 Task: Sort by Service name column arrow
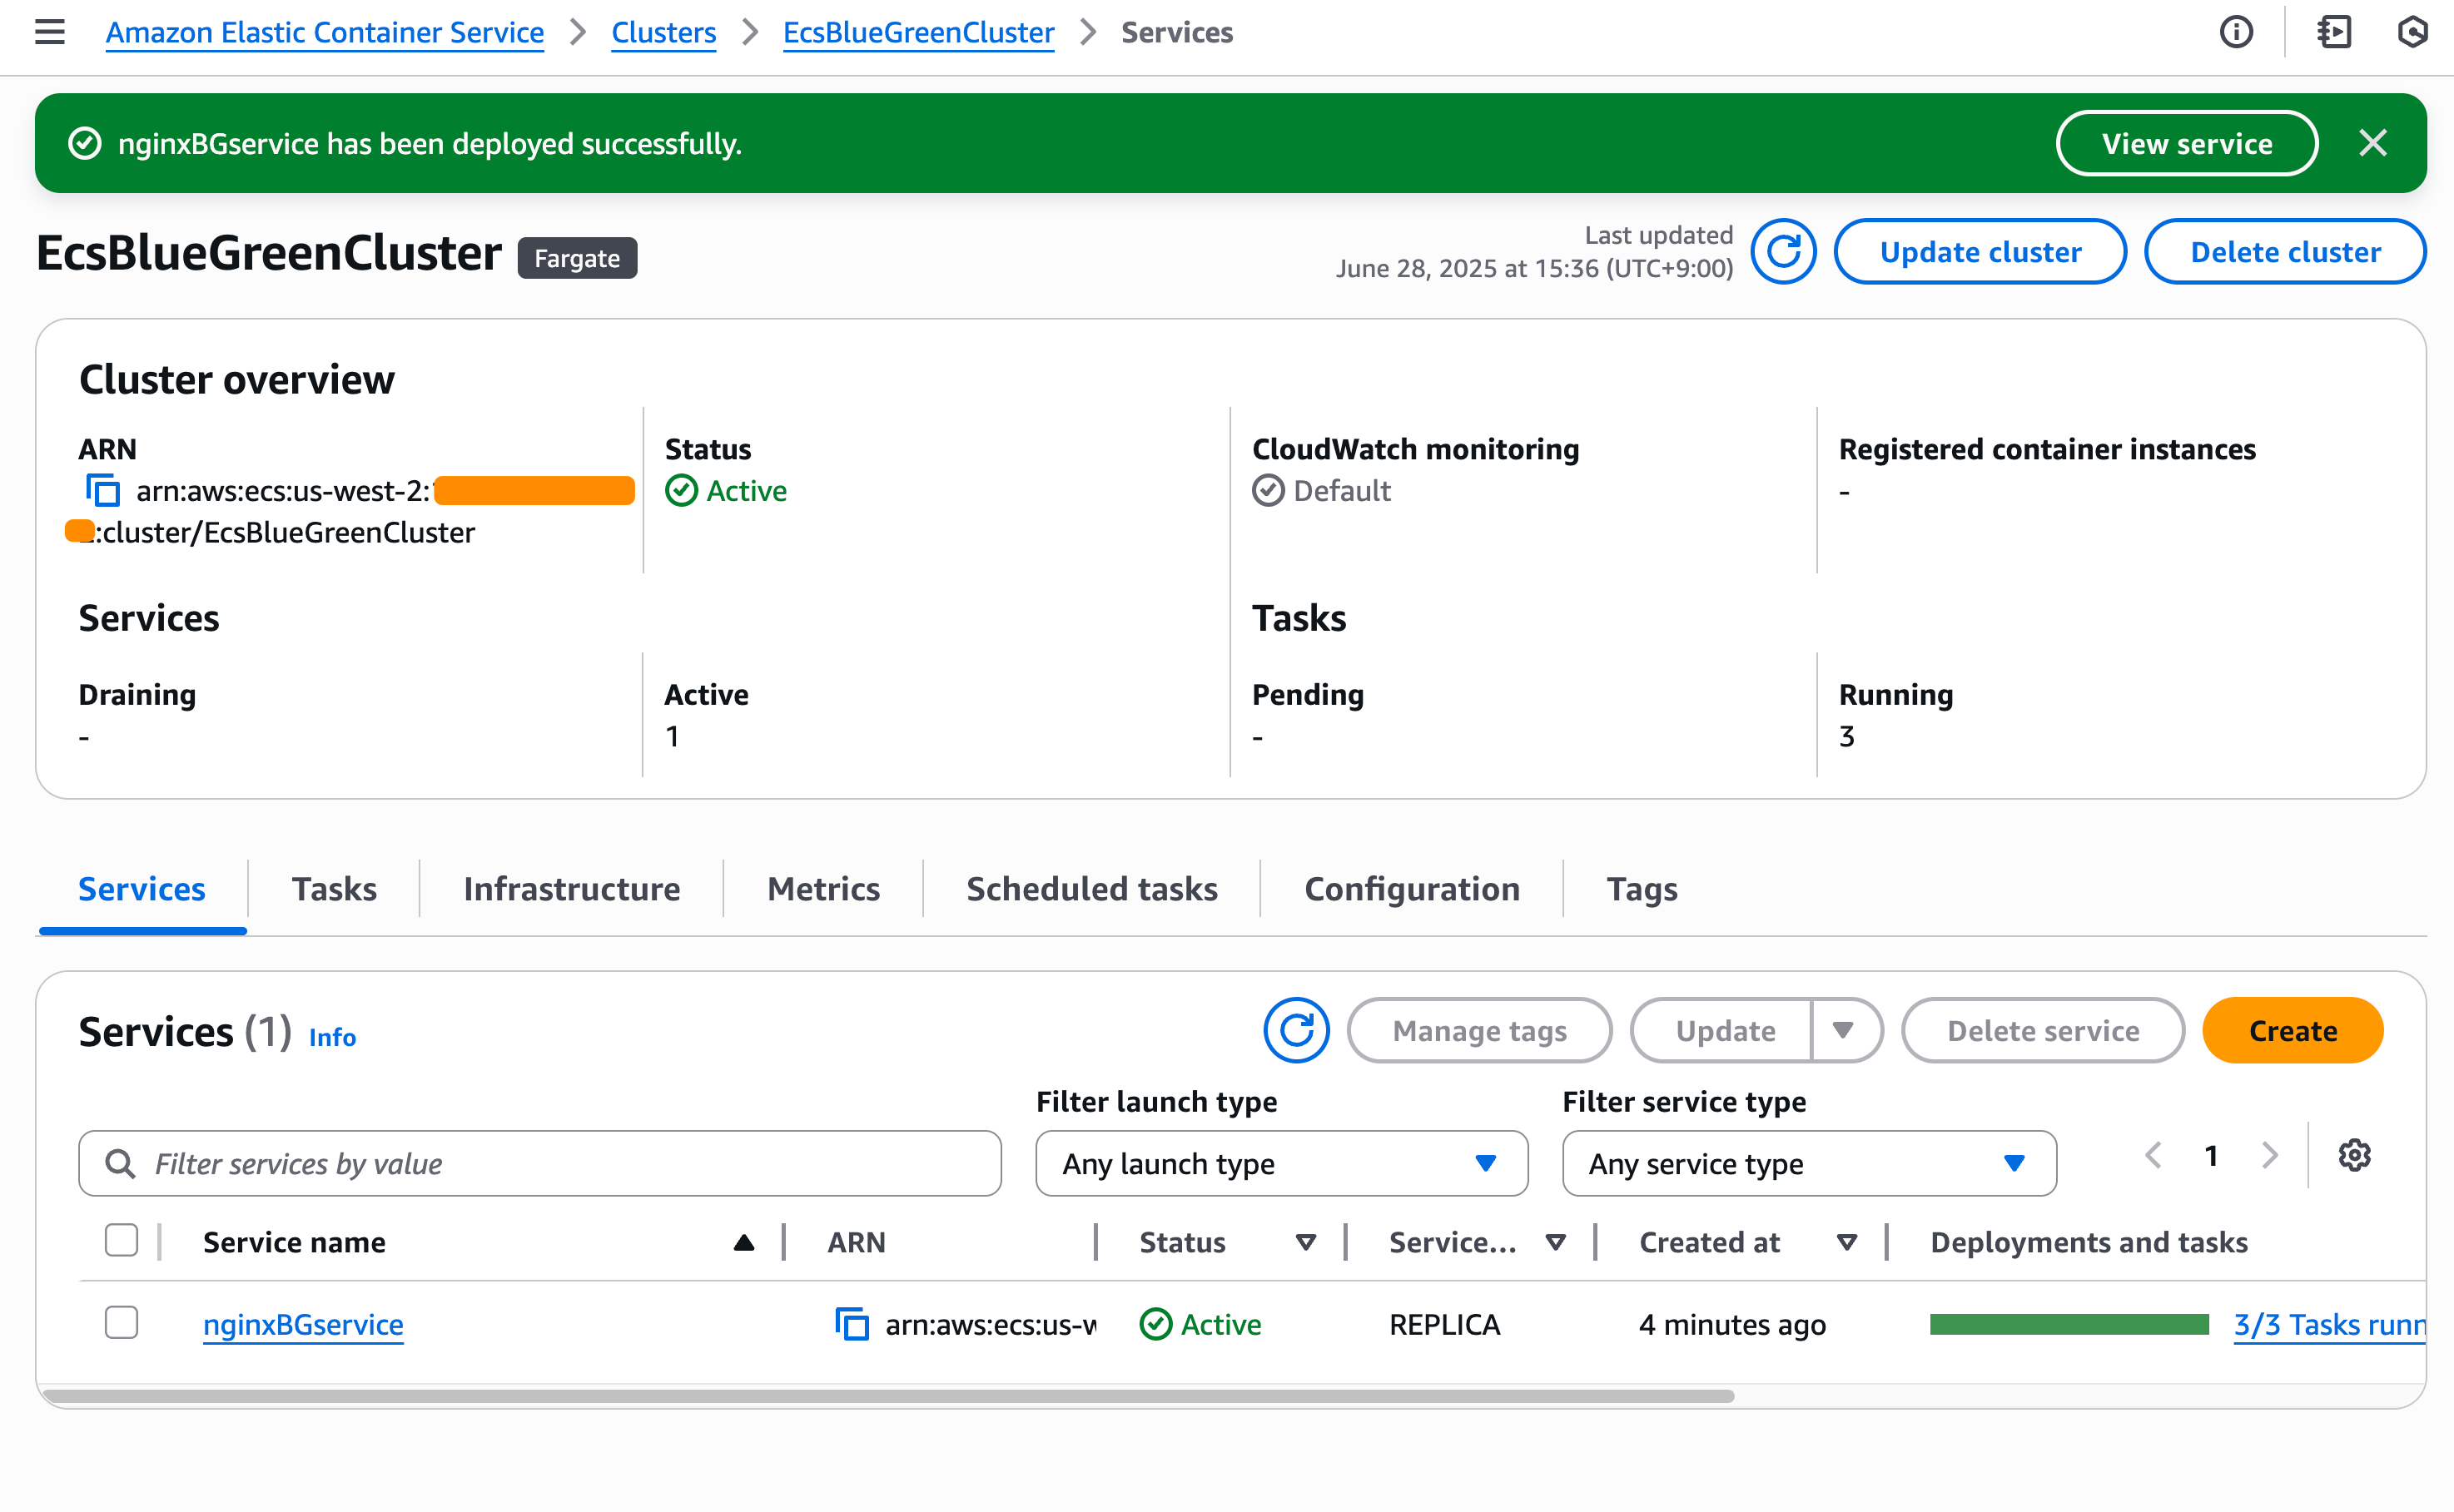[x=743, y=1243]
